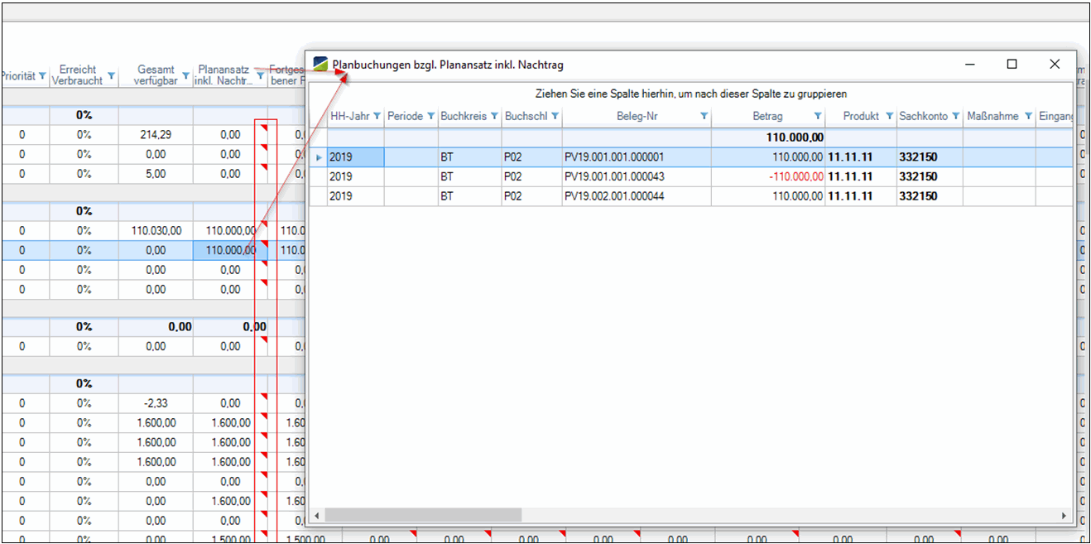Screen dimensions: 1091x544
Task: Click filter icon in Maßnahme column
Action: [x=1028, y=117]
